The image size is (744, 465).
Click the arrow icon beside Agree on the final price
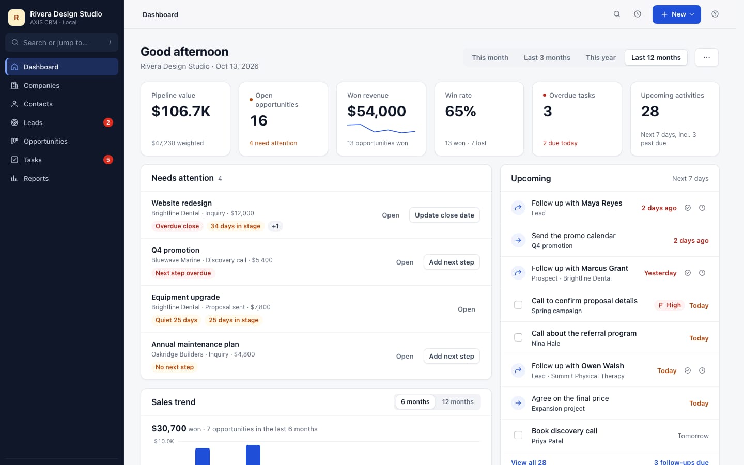point(518,403)
